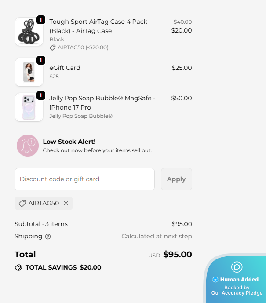Remove the AIRTAG50 discount code
This screenshot has height=303, width=266.
(x=66, y=203)
